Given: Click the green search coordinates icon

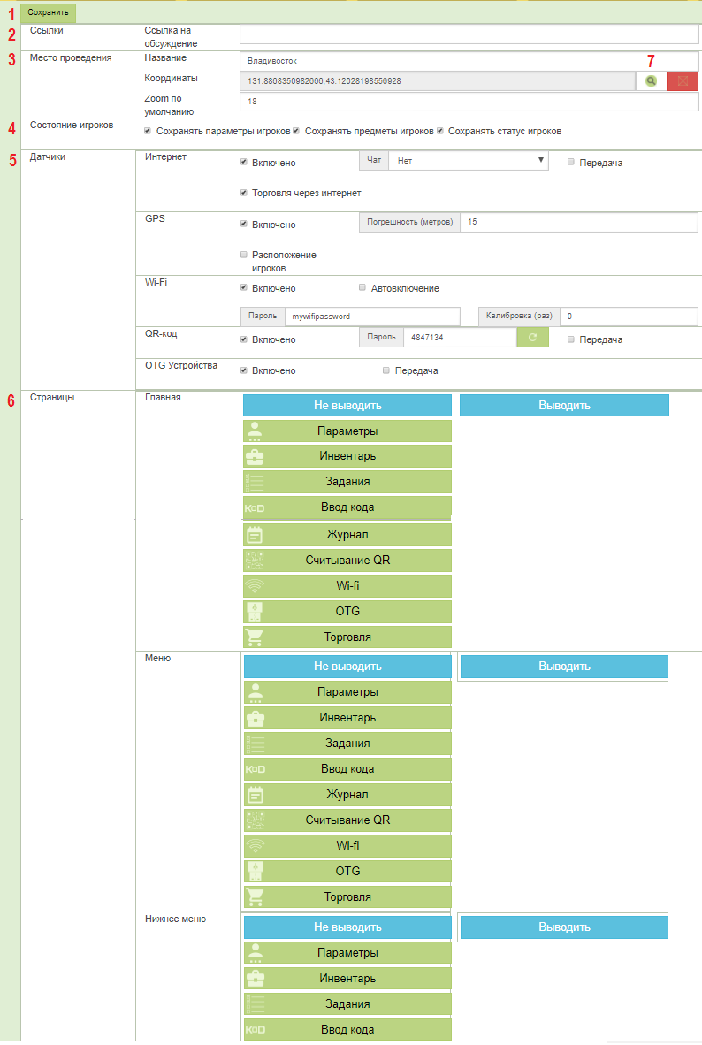Looking at the screenshot, I should point(651,80).
